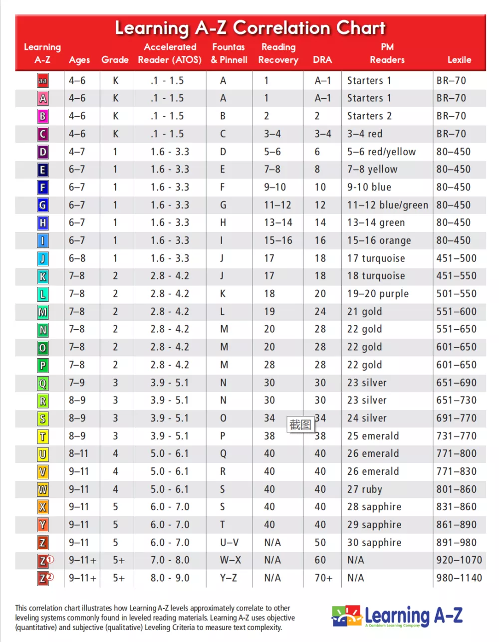Select the '7–9' Ages cell
Viewport: 499px width, 642px height.
pyautogui.click(x=77, y=383)
